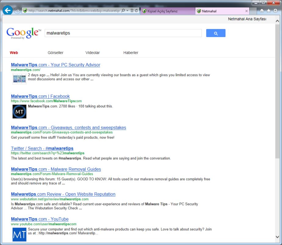Minimize the browser window
This screenshot has height=245, width=282.
point(256,3)
